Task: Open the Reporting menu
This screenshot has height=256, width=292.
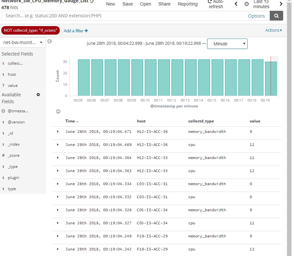Action: [188, 4]
